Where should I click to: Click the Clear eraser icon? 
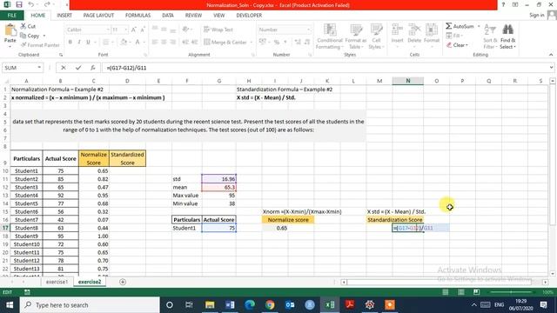(449, 44)
